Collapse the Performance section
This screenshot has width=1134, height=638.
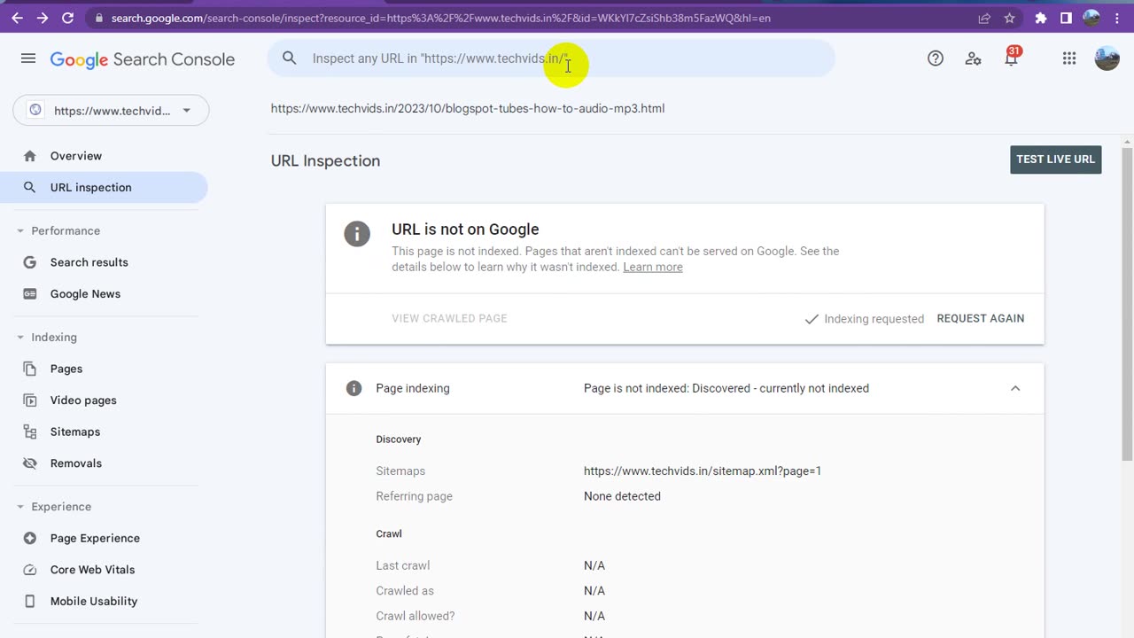(x=19, y=231)
